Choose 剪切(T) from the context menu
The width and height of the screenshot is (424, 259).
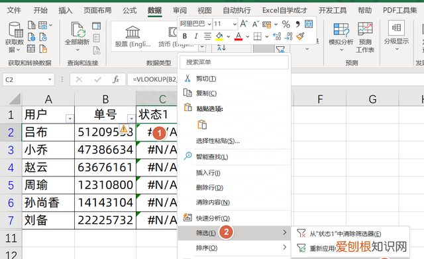point(234,79)
